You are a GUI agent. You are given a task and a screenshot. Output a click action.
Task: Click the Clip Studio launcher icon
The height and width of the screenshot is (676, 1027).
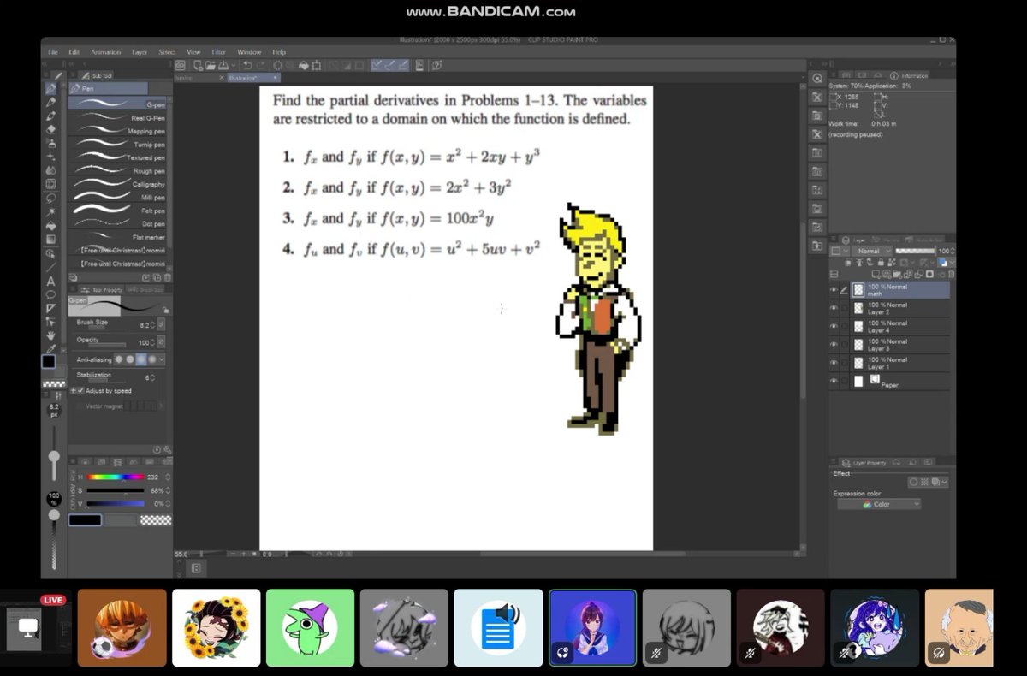click(181, 64)
